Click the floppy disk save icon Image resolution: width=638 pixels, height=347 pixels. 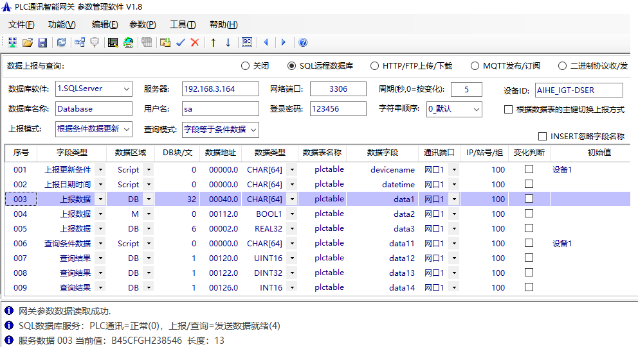[42, 42]
